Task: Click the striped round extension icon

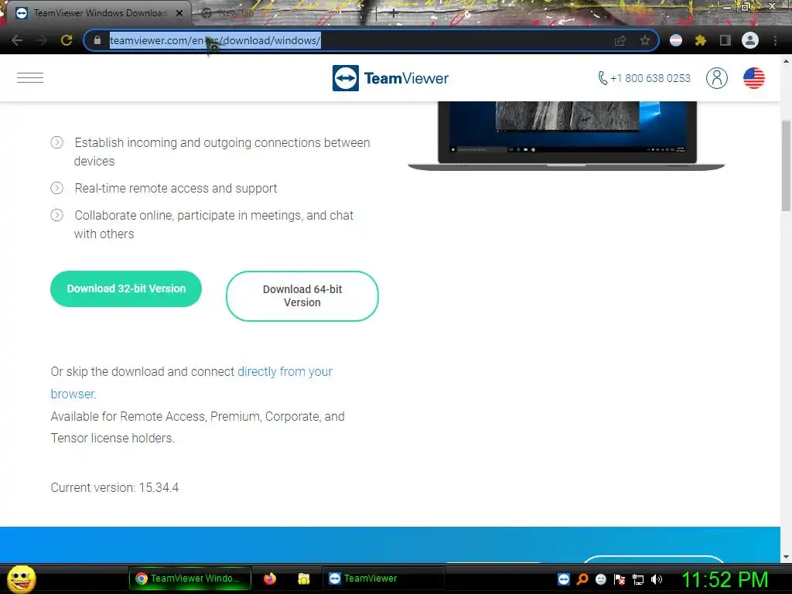Action: pyautogui.click(x=676, y=40)
